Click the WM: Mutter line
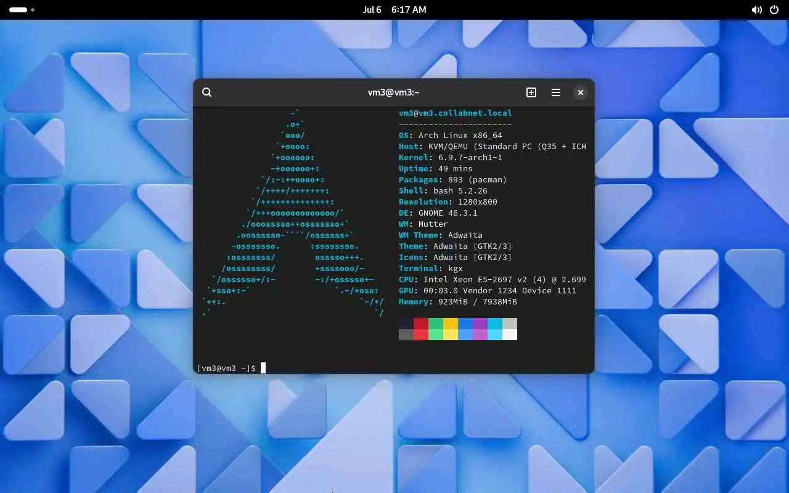This screenshot has height=493, width=789. (423, 224)
